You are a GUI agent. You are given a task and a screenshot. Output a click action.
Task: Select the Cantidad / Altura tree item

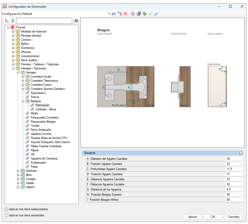pyautogui.click(x=46, y=109)
